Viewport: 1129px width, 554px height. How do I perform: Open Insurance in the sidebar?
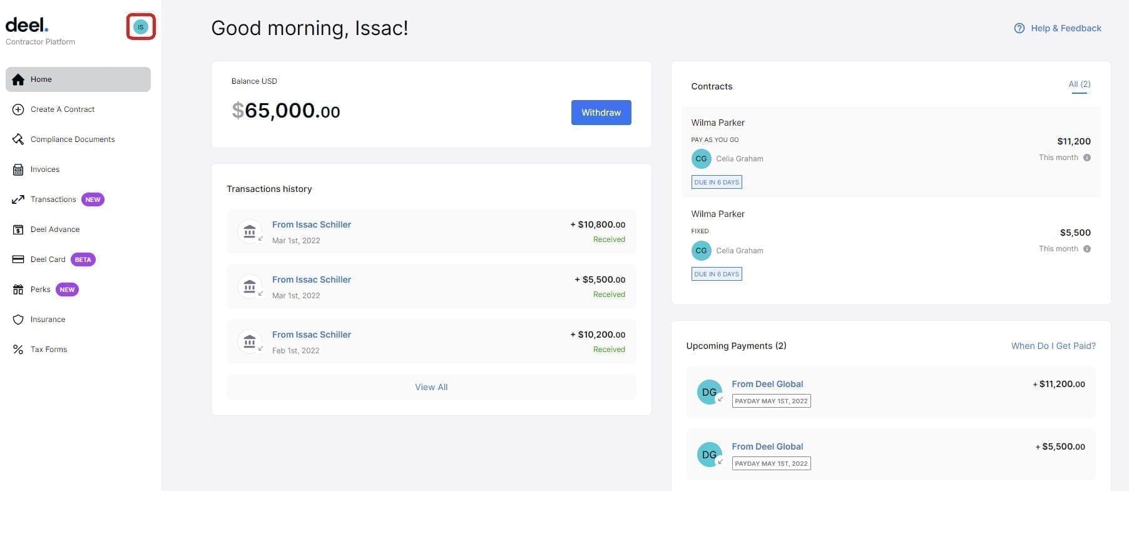[78, 320]
